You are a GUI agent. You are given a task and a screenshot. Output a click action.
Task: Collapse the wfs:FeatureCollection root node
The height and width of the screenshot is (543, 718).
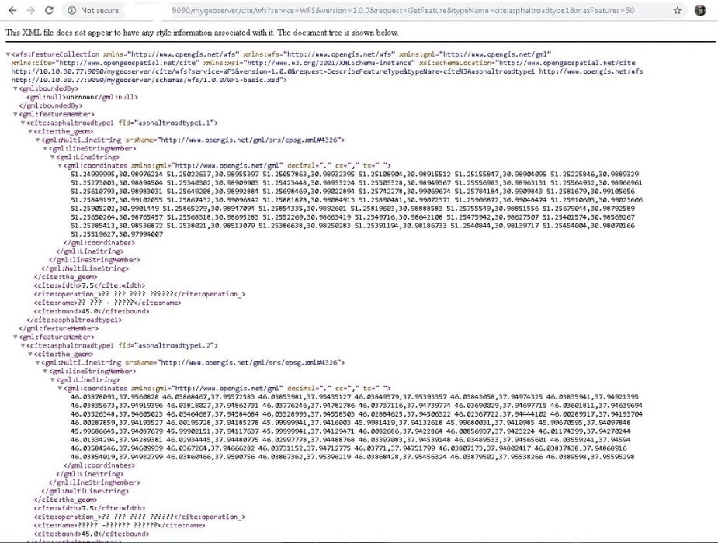click(8, 54)
